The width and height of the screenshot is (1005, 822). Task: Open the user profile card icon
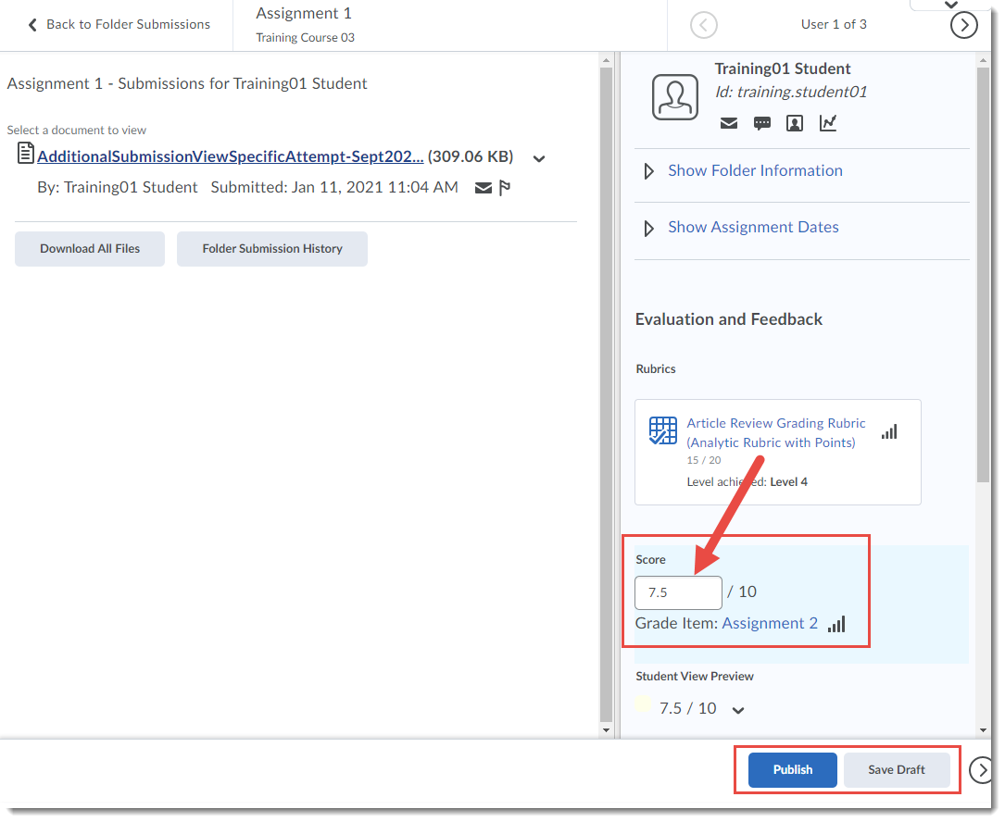795,123
